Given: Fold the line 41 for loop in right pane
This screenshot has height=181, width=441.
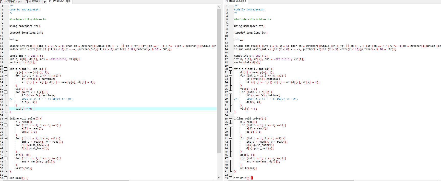Looking at the screenshot, I should click(x=230, y=138).
